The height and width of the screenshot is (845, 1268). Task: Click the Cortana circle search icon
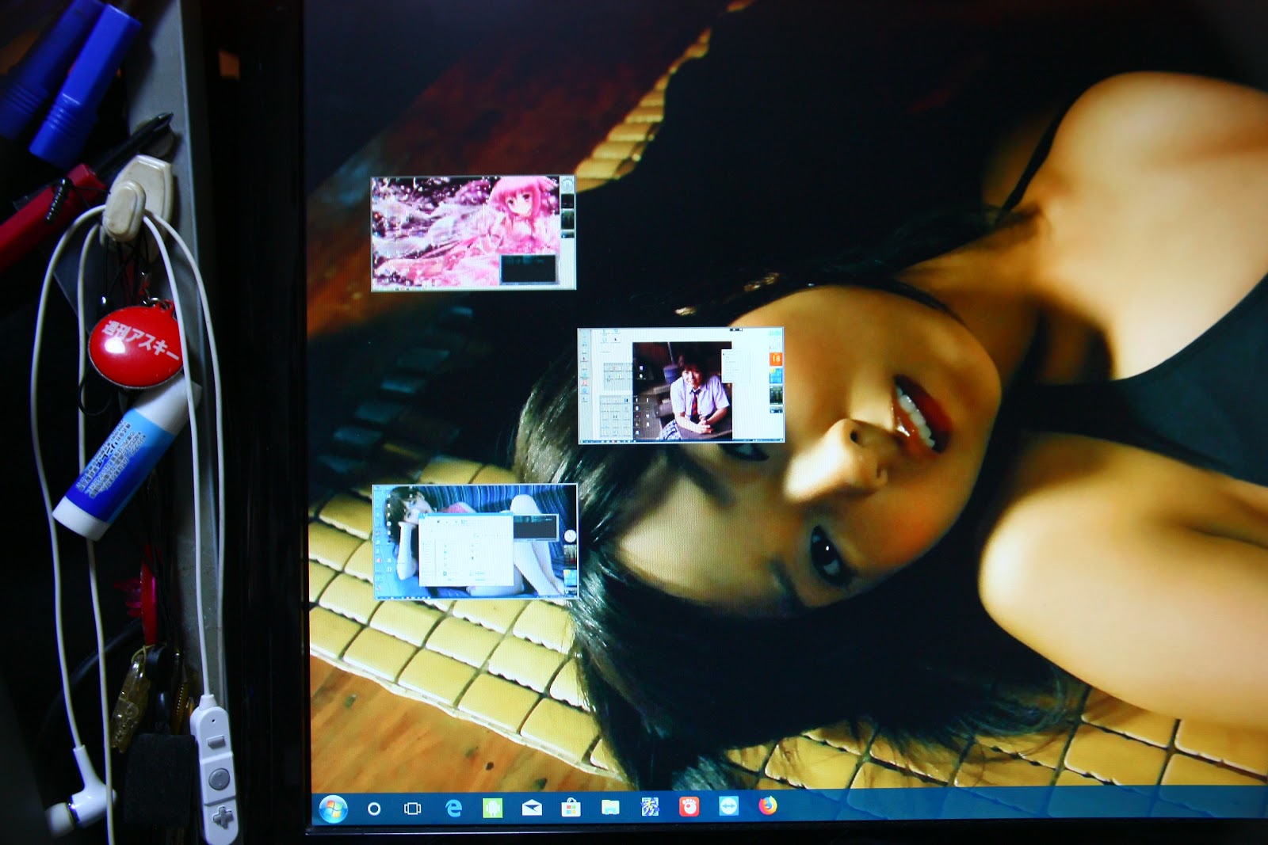(374, 809)
